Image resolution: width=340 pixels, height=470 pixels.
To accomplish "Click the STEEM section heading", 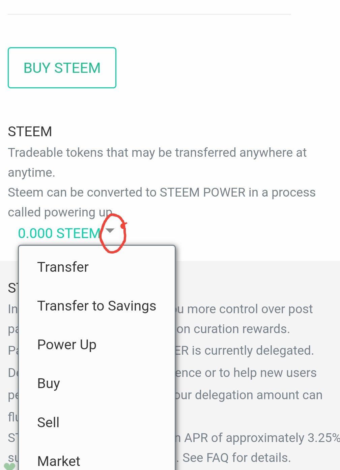I will coord(30,131).
